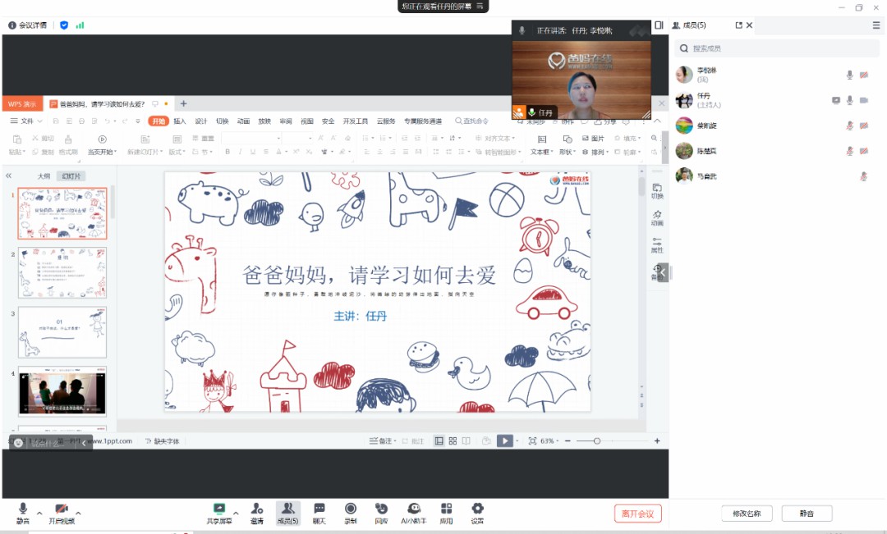Expand video options arrow beside 开启视频

[78, 513]
